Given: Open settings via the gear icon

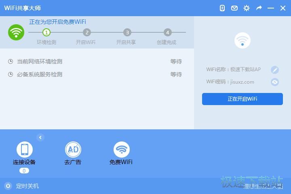Looking at the screenshot, I should [247, 8].
